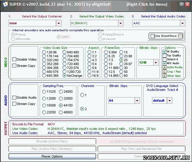Image resolution: width=192 pixels, height=162 pixels.
Task: Expand the Output Container dropdown
Action: coord(58,23)
